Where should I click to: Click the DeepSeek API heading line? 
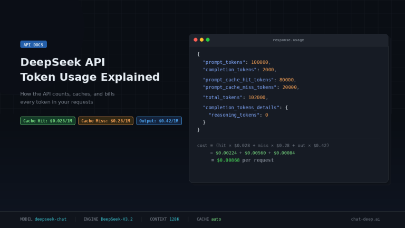coord(63,62)
